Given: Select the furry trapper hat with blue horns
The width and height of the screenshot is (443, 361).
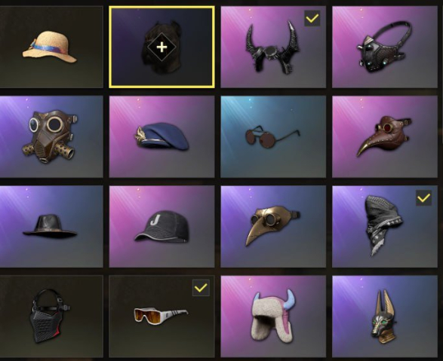Looking at the screenshot, I should (x=273, y=317).
